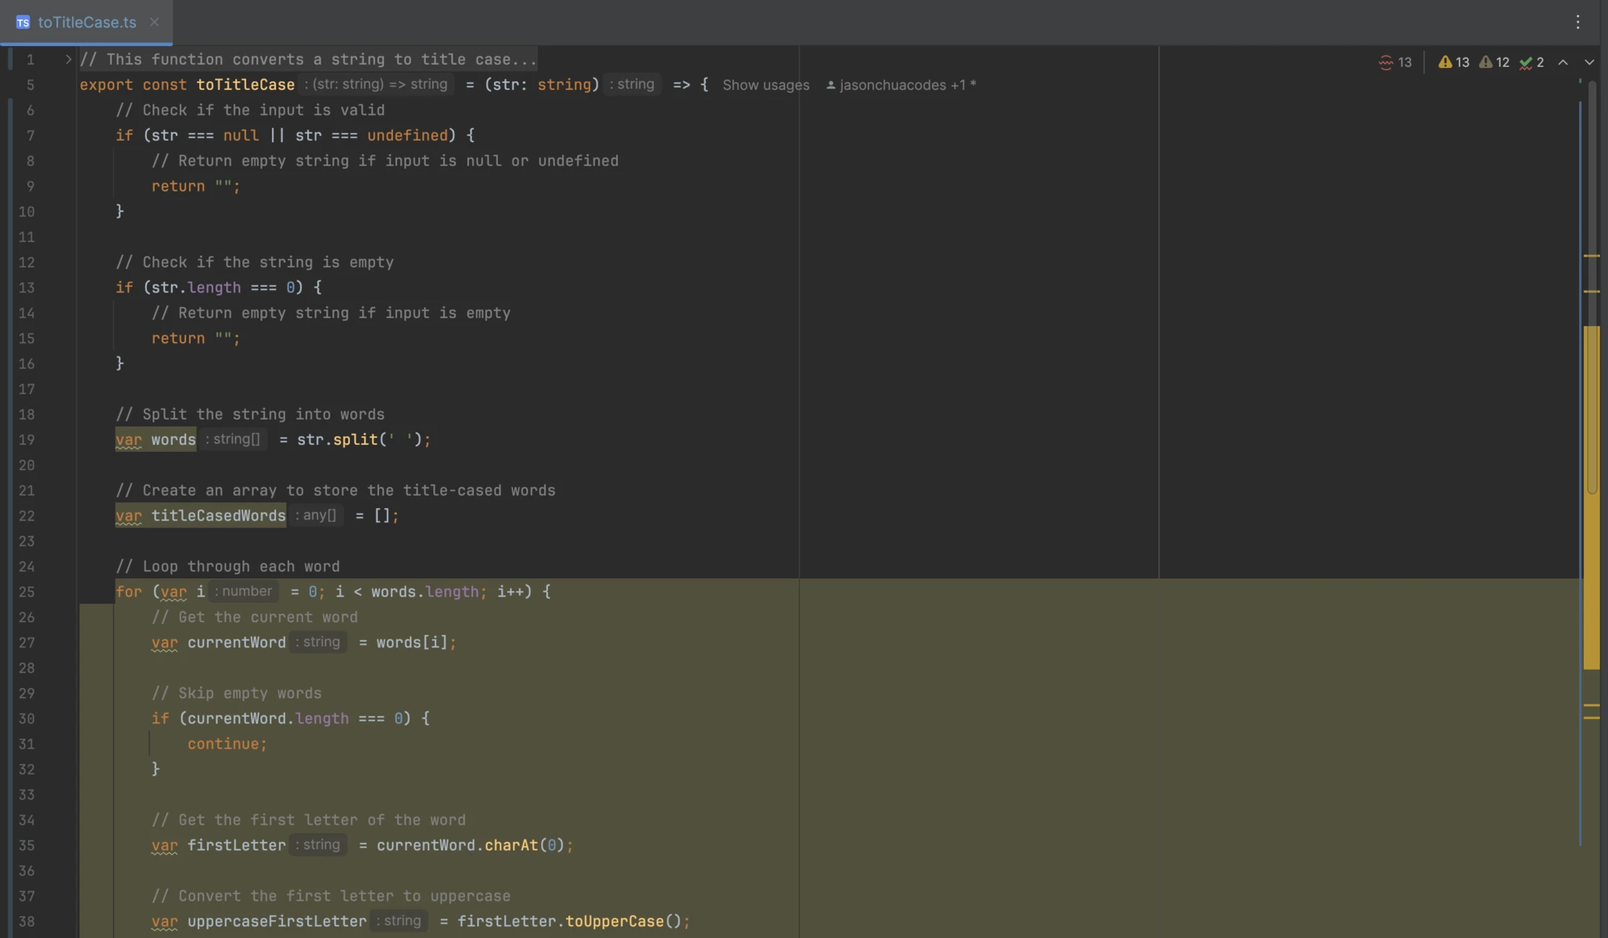Click line number 13 in the gutter

click(x=27, y=288)
